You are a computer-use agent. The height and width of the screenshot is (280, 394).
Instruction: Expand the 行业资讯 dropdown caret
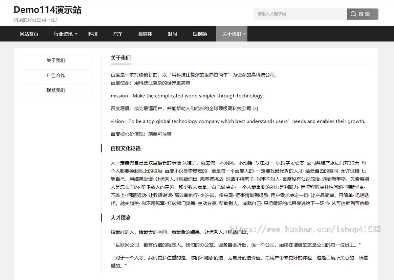click(x=76, y=34)
